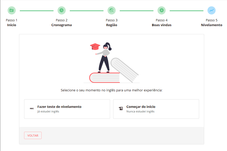Image resolution: width=227 pixels, height=151 pixels.
Task: Click progress line between Passo 1 and 2
Action: pos(37,11)
